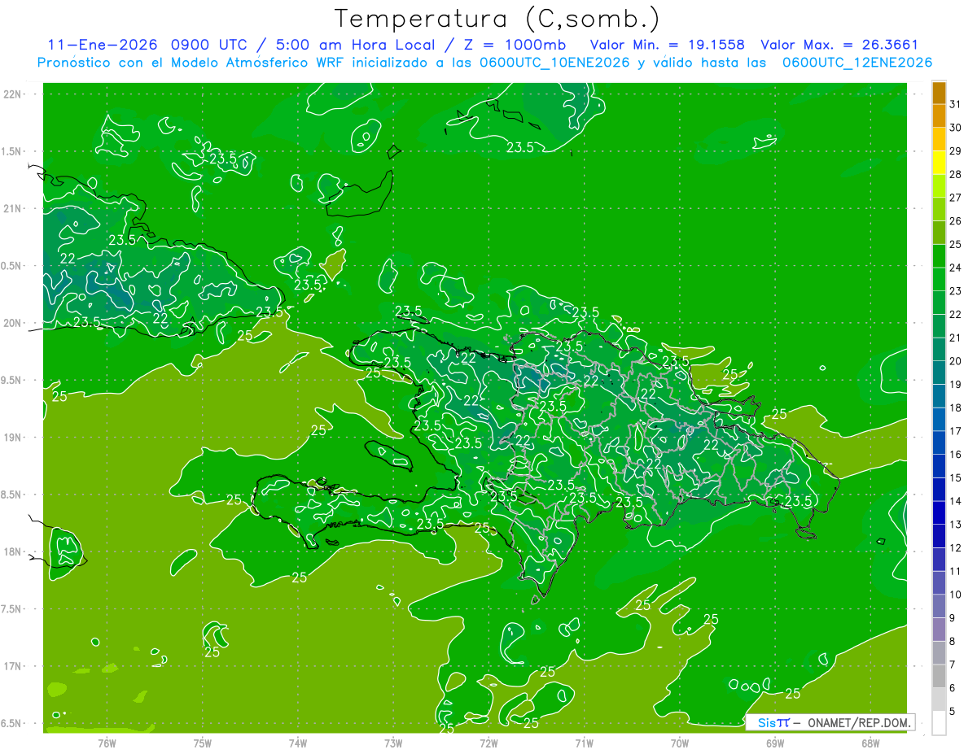
Task: Click the '74W' longitude axis label
Action: pos(297,743)
